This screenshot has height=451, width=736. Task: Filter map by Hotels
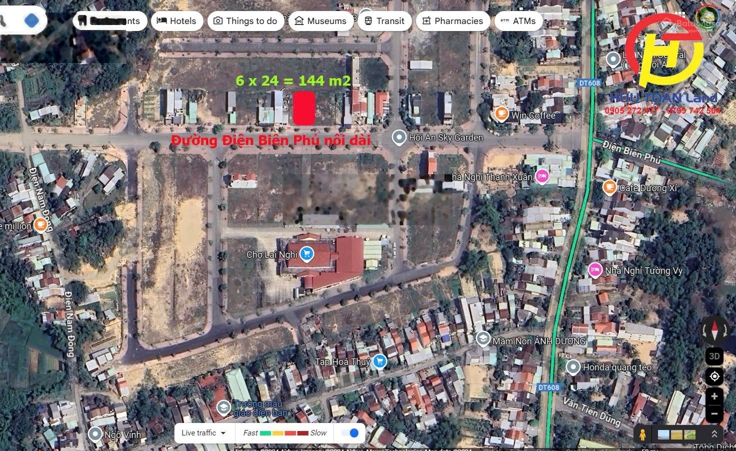pyautogui.click(x=176, y=21)
